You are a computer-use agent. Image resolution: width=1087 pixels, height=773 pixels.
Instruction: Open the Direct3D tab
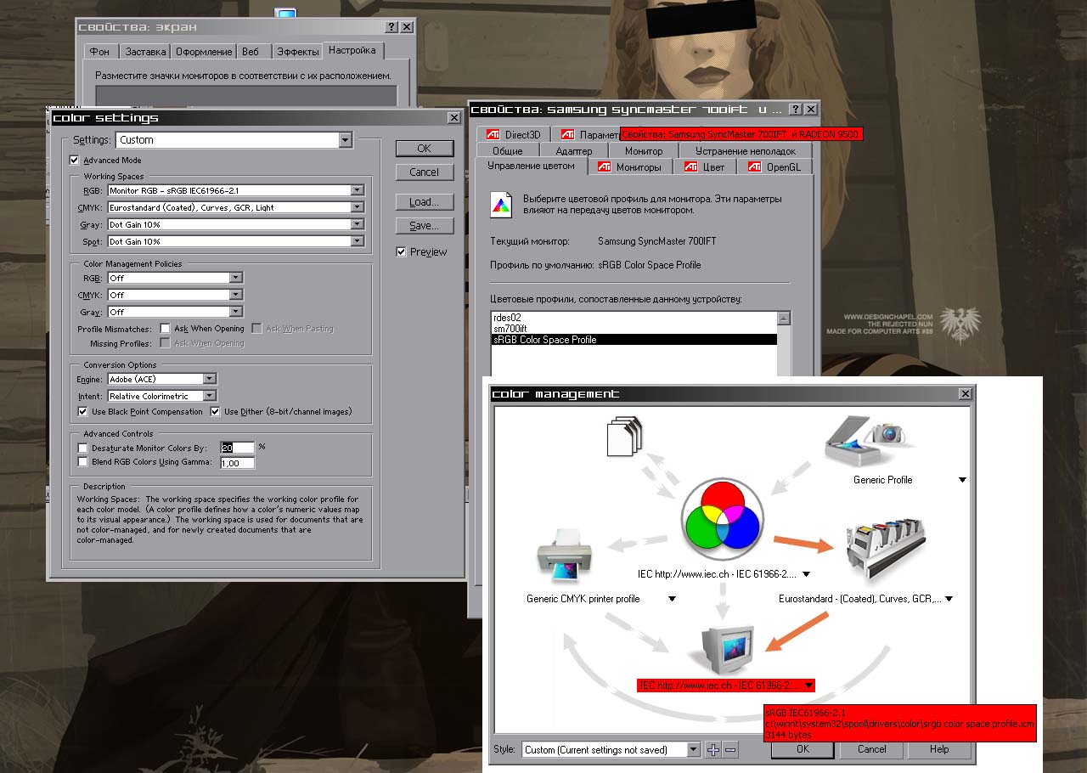tap(513, 134)
